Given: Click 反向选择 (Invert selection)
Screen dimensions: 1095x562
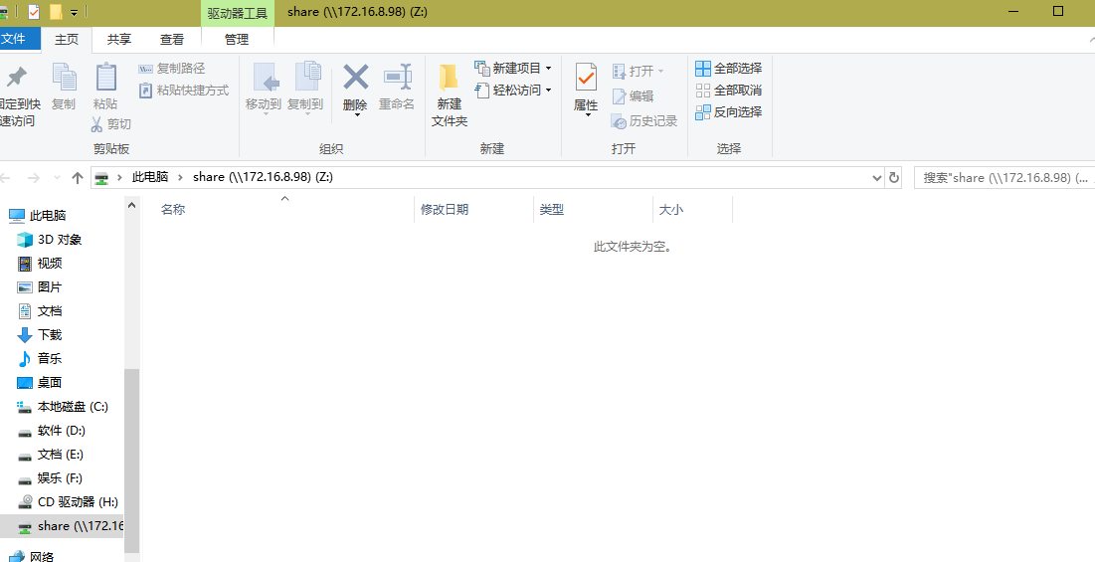Looking at the screenshot, I should (x=728, y=111).
